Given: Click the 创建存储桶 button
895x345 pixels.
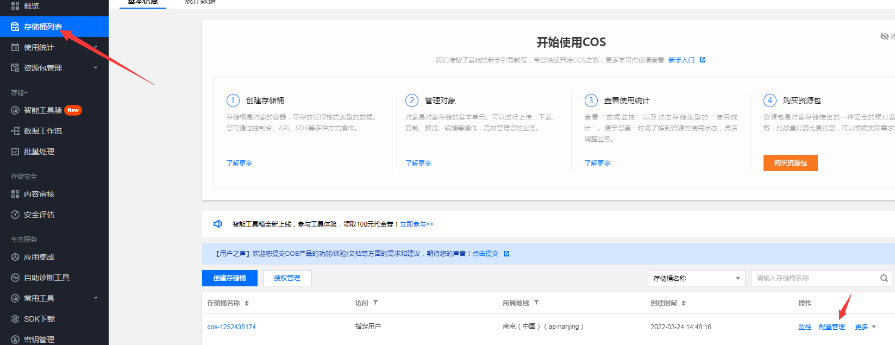Looking at the screenshot, I should pos(229,278).
